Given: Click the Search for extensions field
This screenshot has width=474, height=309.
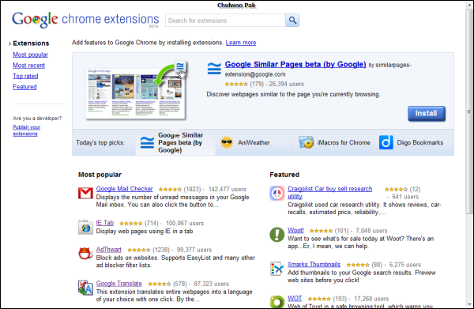Looking at the screenshot, I should pos(225,21).
